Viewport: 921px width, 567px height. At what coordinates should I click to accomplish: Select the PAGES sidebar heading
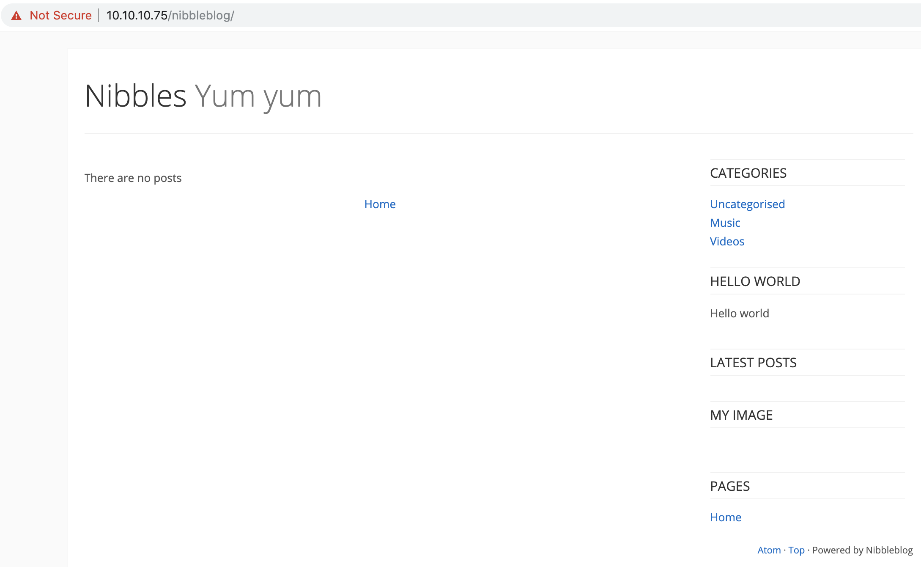pyautogui.click(x=730, y=486)
